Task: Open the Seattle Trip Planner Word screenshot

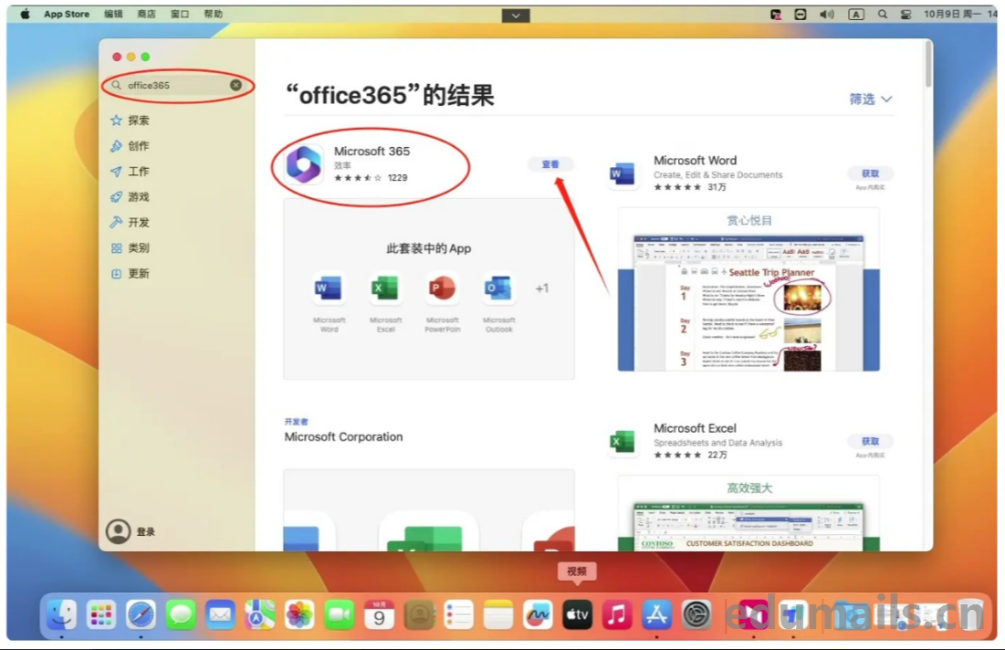Action: (x=749, y=303)
